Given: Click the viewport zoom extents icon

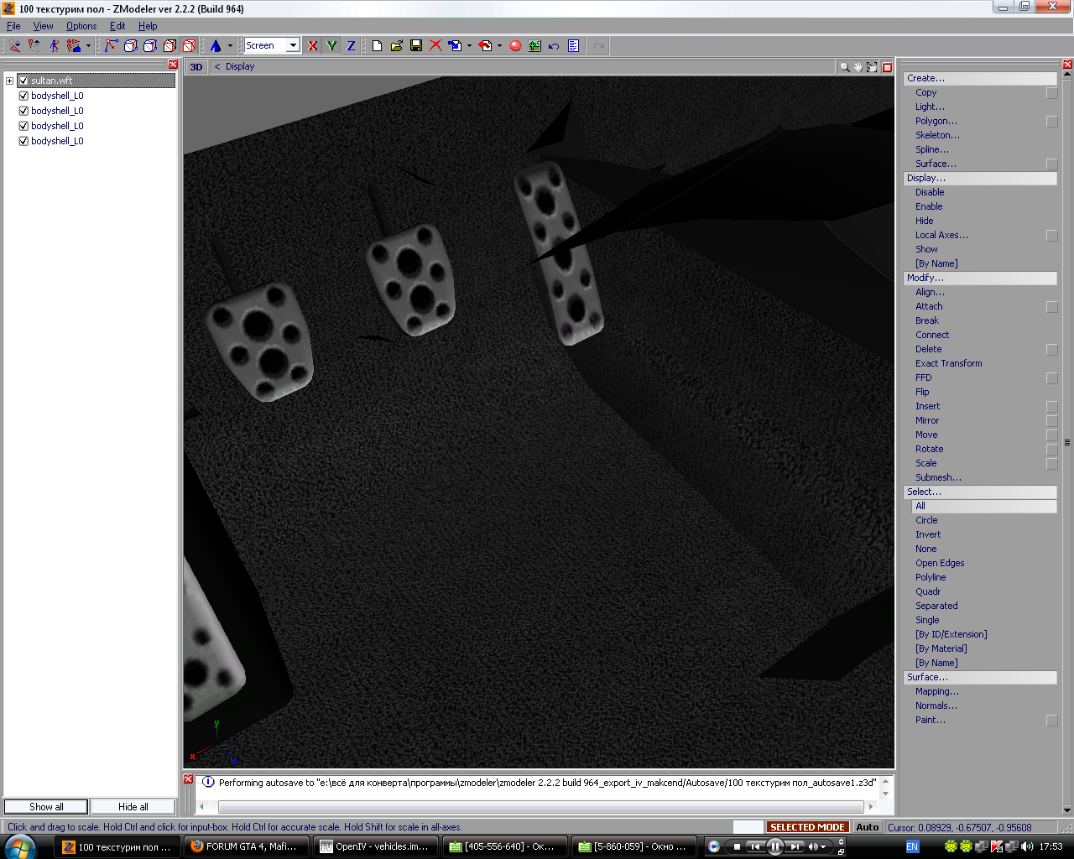Looking at the screenshot, I should point(872,67).
